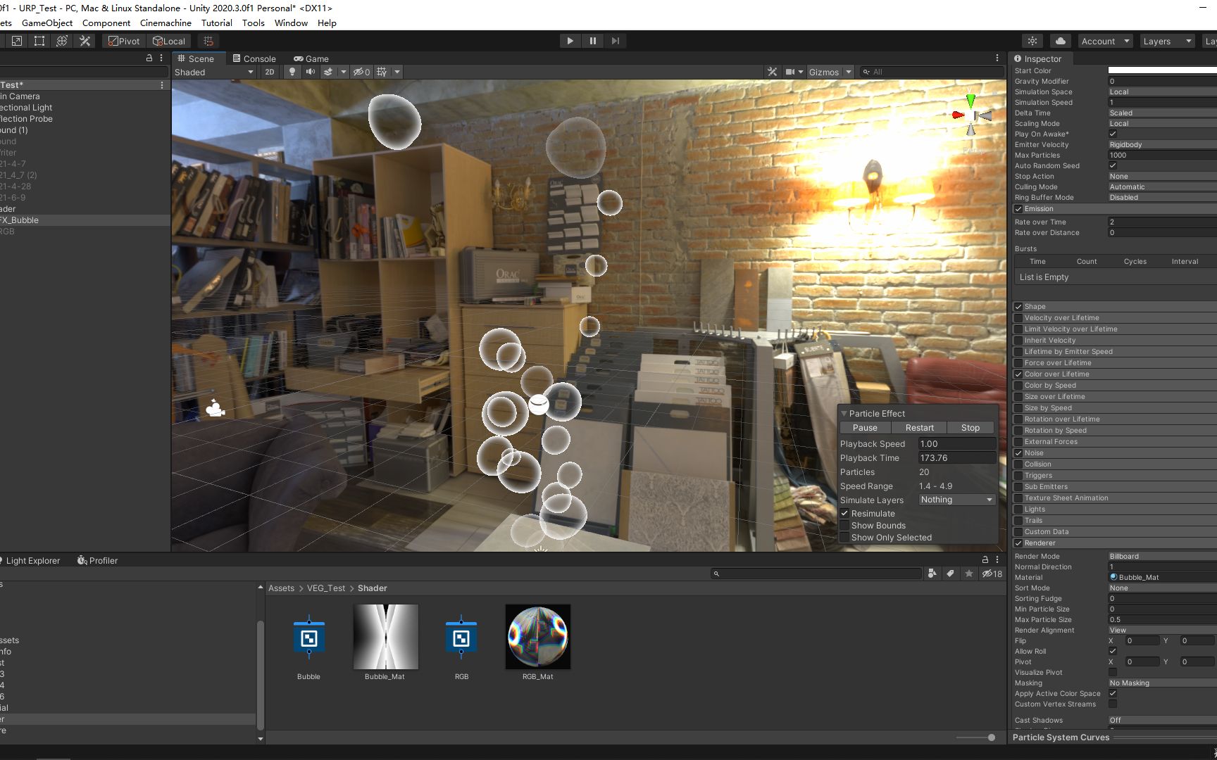Open the Layers dropdown near Account

(x=1166, y=40)
